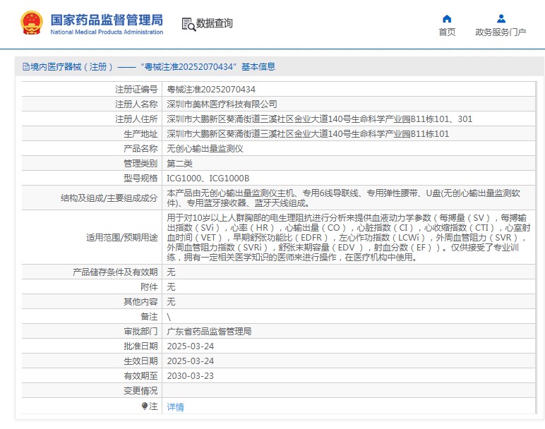Click the 批准日期 label
This screenshot has width=545, height=429.
pyautogui.click(x=140, y=346)
